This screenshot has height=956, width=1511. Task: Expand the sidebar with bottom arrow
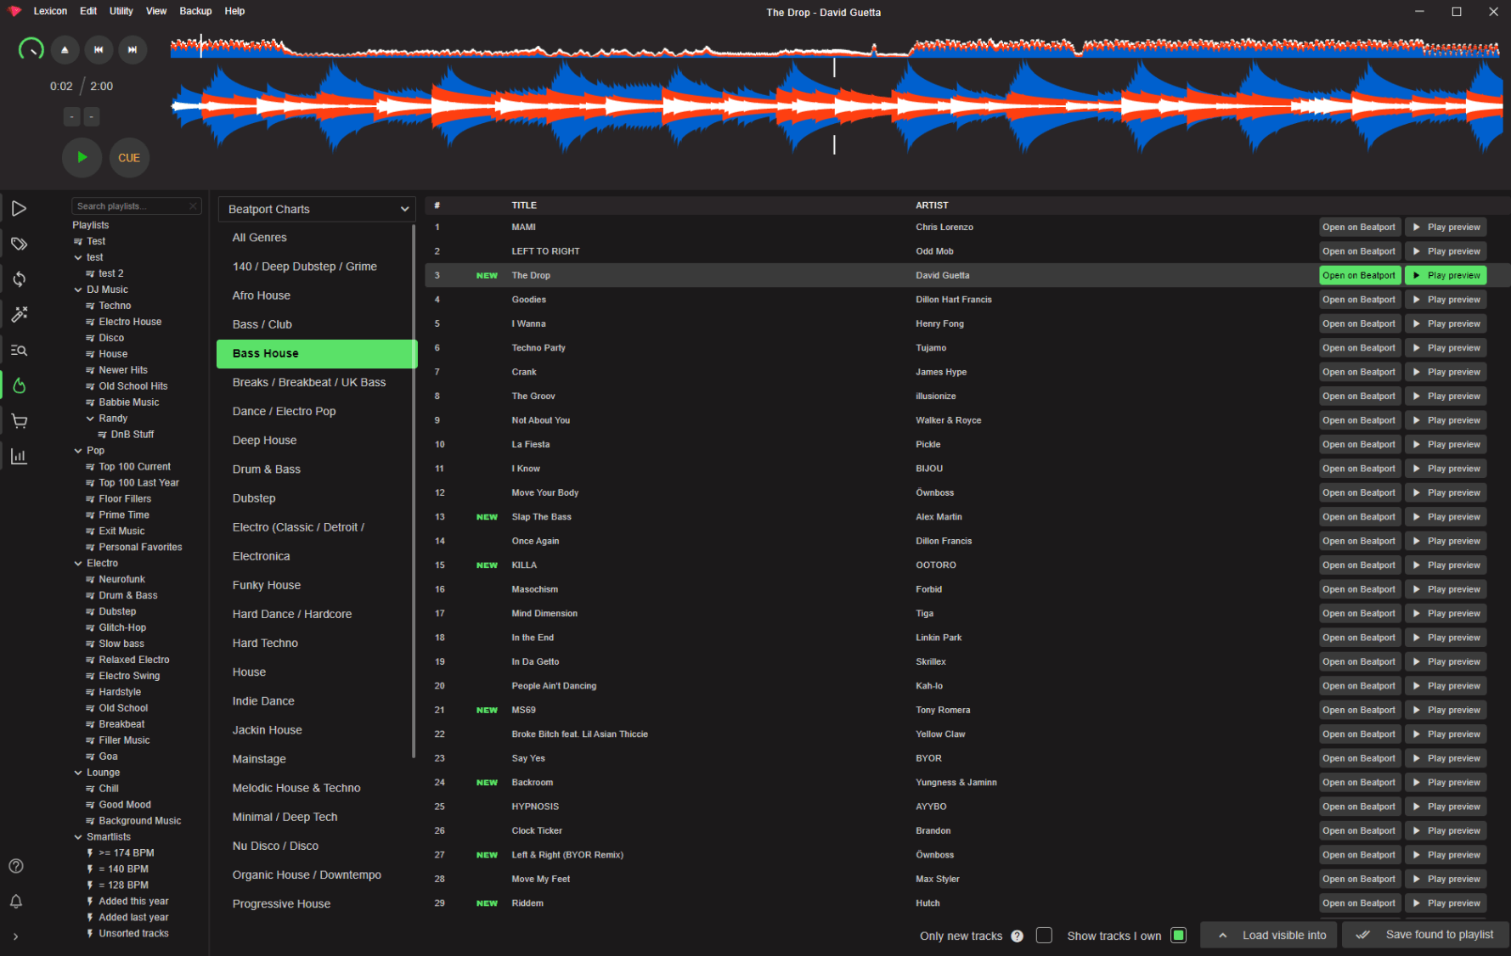point(15,936)
